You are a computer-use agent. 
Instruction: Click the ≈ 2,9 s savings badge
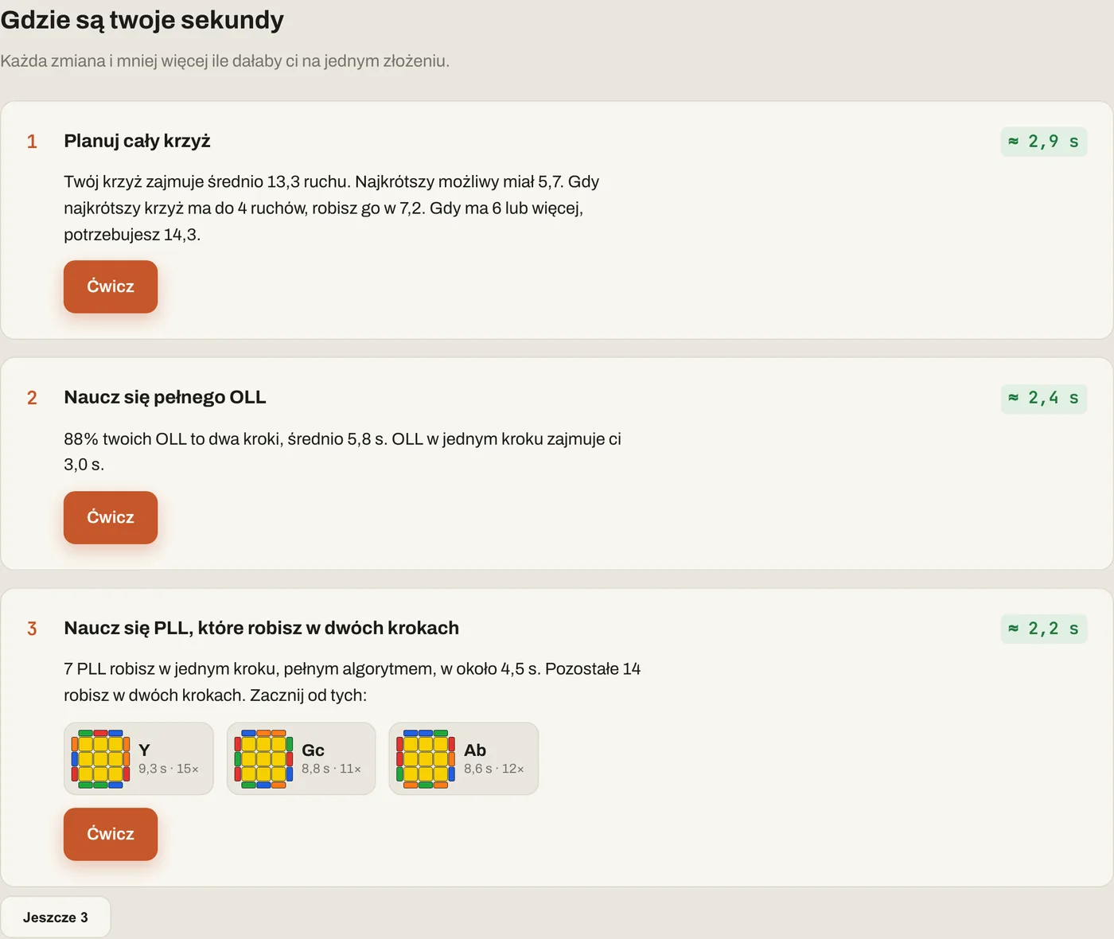1044,142
